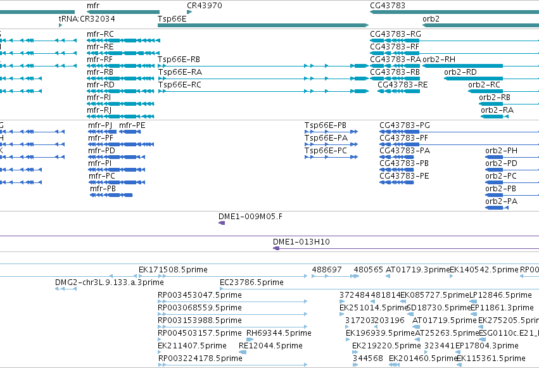Click the orb2-RB transcript label
The image size is (539, 368).
click(x=495, y=98)
